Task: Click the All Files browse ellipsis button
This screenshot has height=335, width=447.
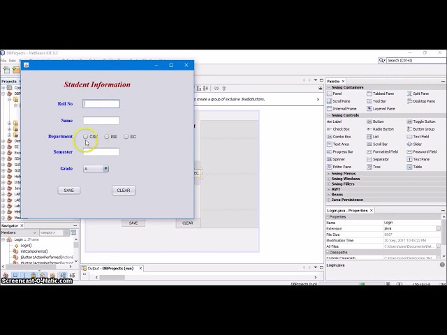Action: coord(439,246)
